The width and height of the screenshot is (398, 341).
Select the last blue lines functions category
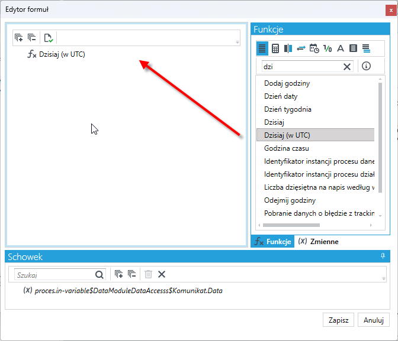[366, 48]
